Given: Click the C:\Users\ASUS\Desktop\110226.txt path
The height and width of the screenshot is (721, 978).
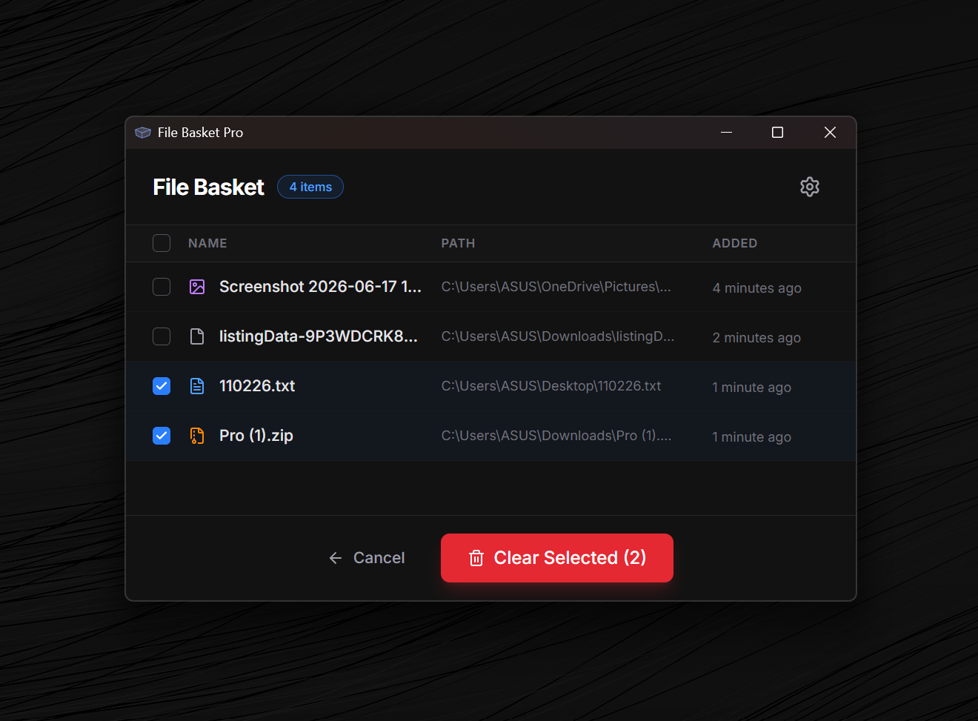Looking at the screenshot, I should pyautogui.click(x=551, y=386).
